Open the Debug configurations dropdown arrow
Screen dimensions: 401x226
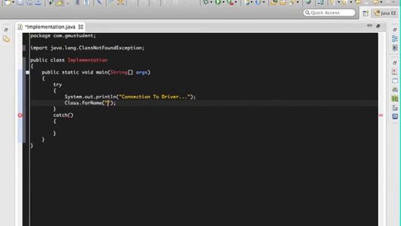pyautogui.click(x=211, y=3)
